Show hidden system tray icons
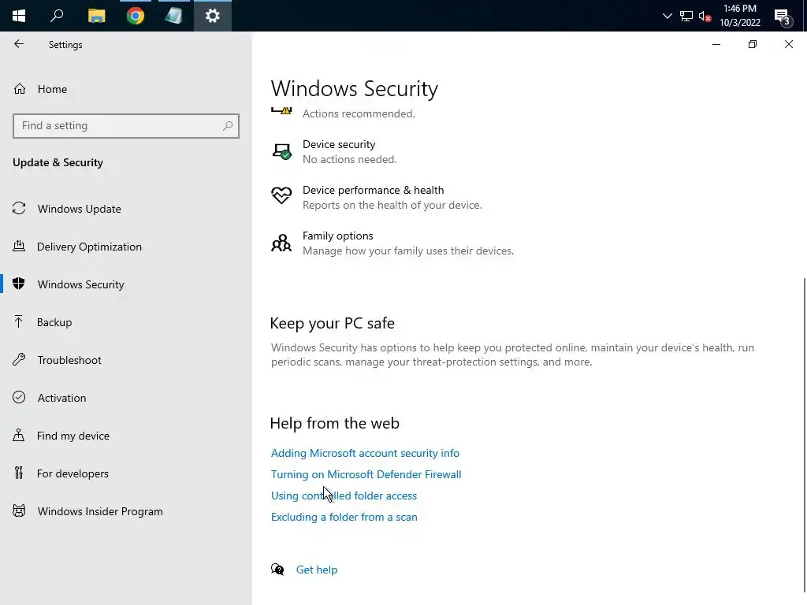The image size is (807, 605). click(667, 16)
